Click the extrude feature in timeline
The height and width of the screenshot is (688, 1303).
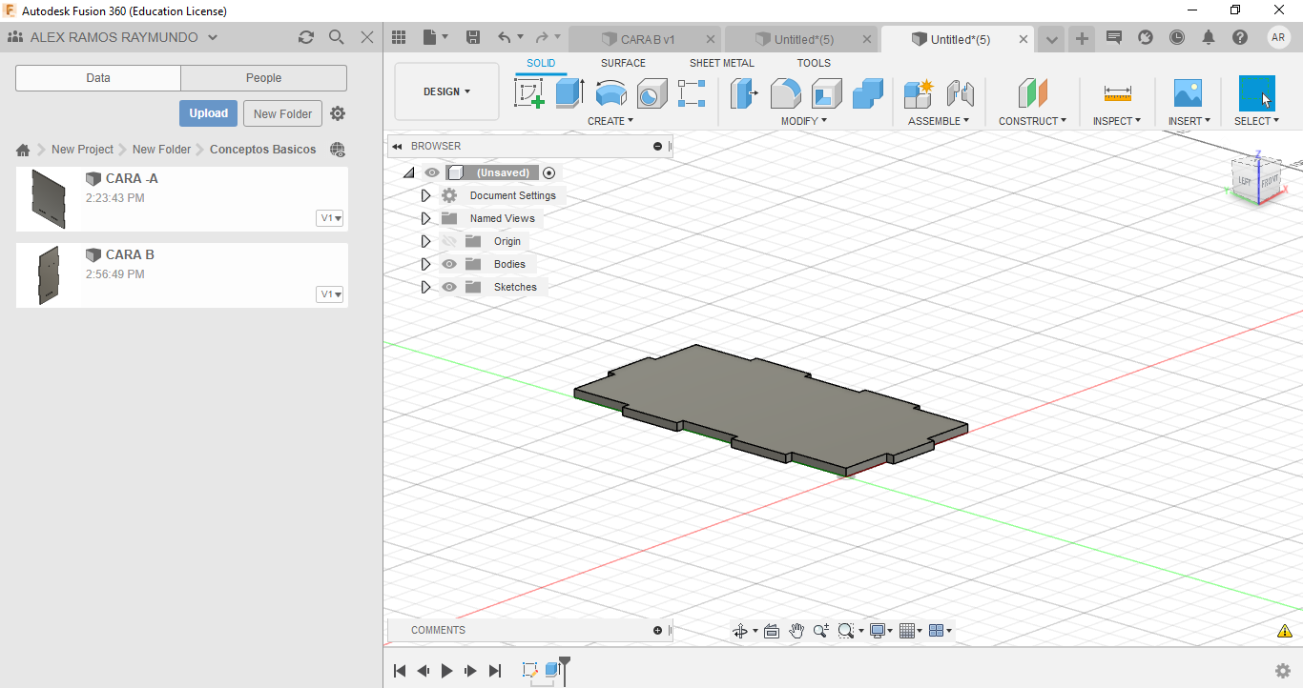click(552, 670)
